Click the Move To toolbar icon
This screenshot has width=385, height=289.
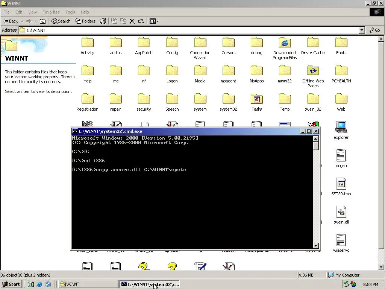(x=114, y=21)
